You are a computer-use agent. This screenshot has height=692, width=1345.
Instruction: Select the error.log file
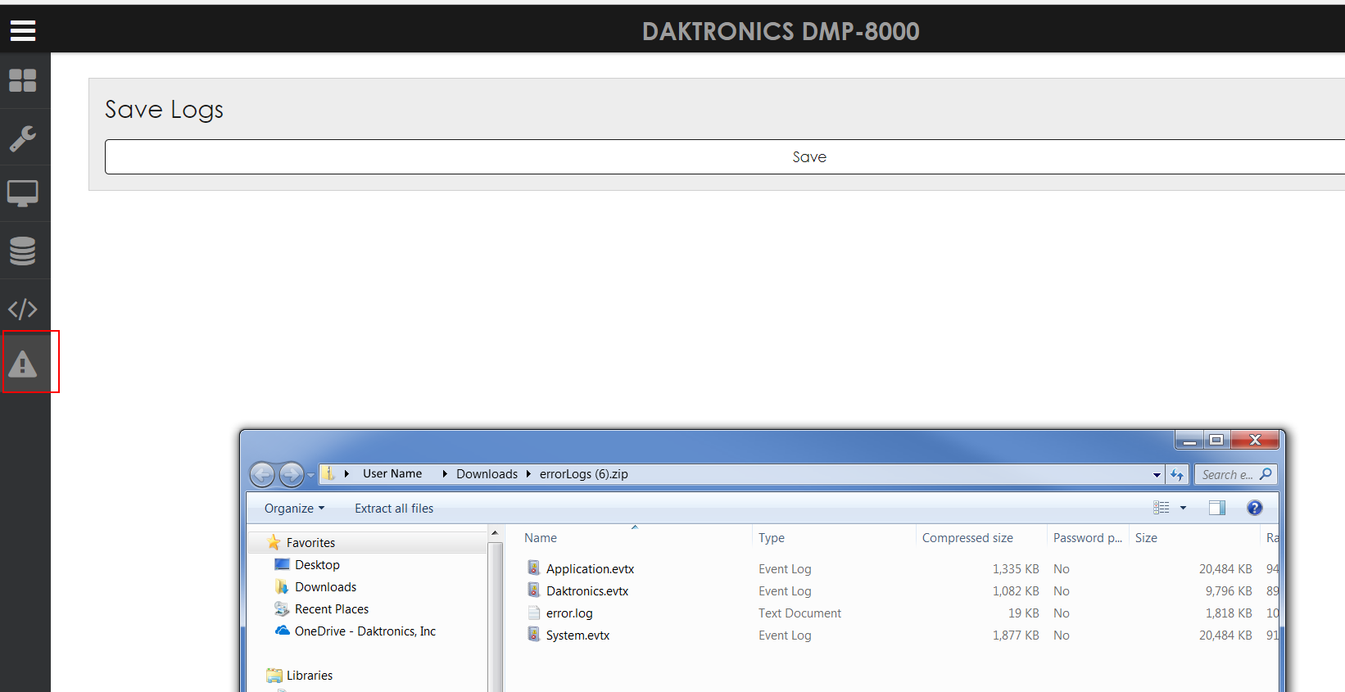click(569, 613)
